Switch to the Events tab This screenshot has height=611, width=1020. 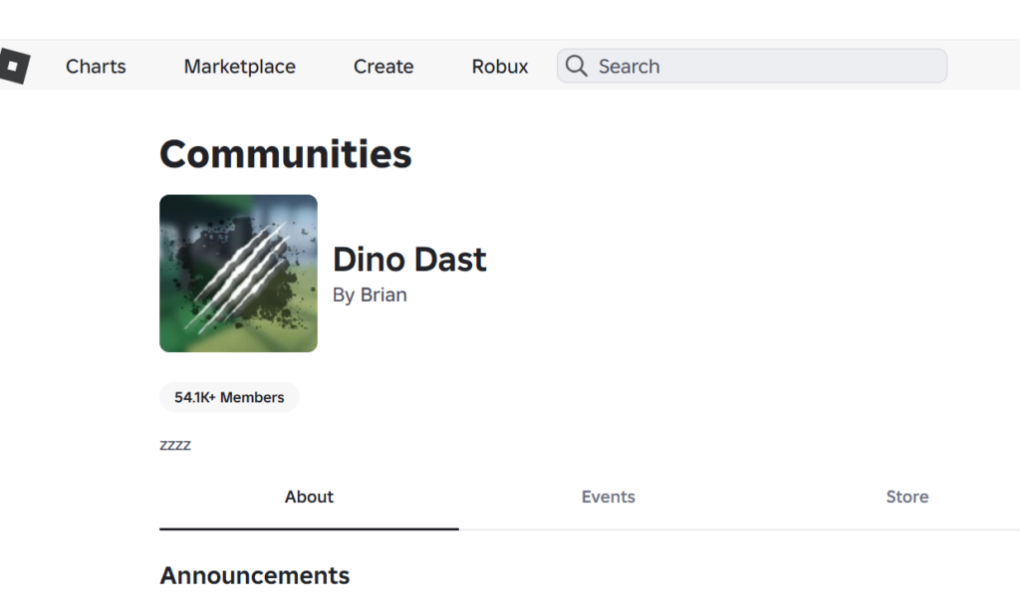point(609,498)
